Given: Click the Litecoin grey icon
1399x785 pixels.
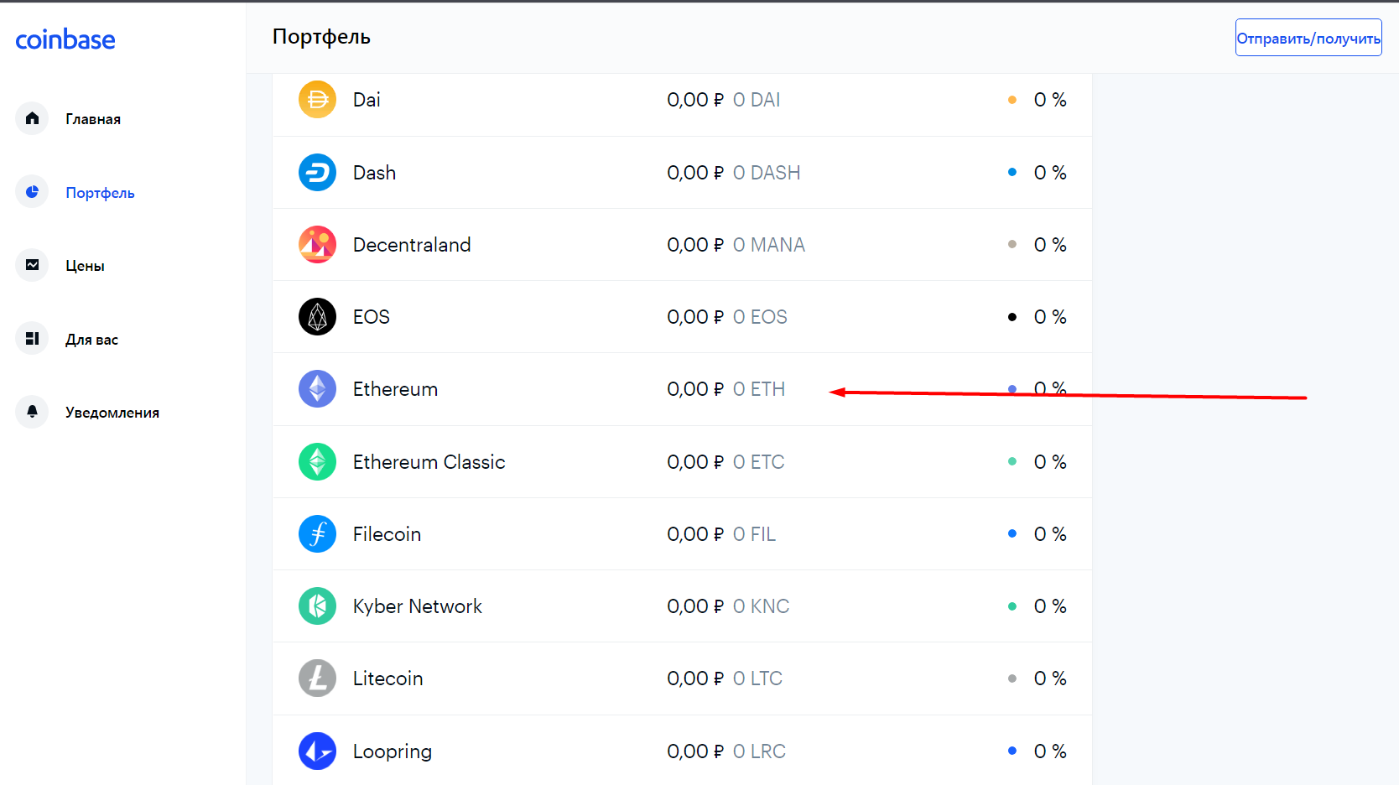Looking at the screenshot, I should [x=317, y=678].
